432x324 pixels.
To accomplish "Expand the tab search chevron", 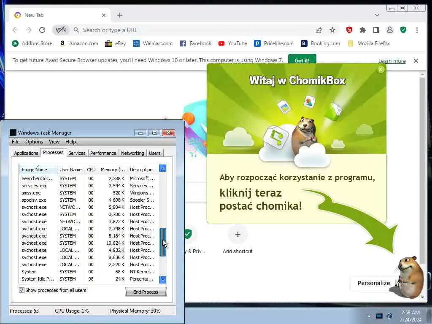I will (377, 15).
